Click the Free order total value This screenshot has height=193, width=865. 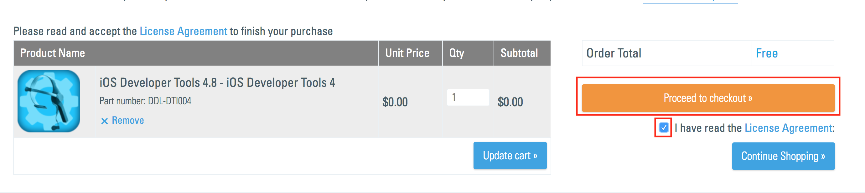coord(767,53)
